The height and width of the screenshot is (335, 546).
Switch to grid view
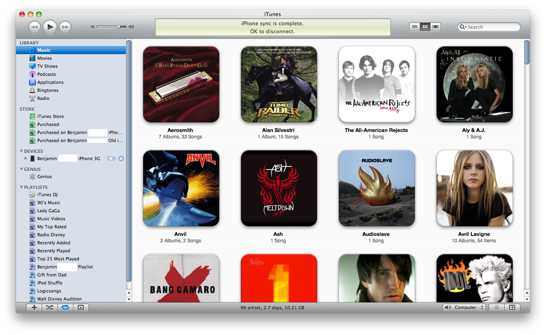click(425, 27)
